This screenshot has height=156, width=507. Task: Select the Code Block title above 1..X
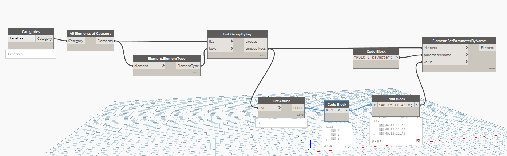click(336, 104)
